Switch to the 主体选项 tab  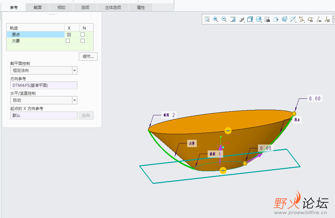point(113,7)
